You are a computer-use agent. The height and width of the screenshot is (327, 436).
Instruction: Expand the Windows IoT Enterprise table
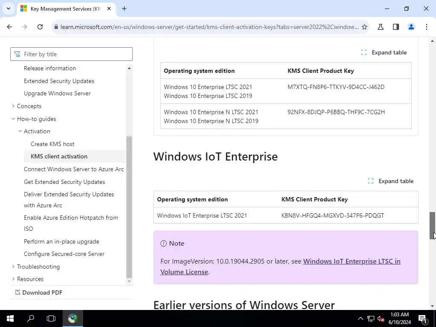(390, 181)
